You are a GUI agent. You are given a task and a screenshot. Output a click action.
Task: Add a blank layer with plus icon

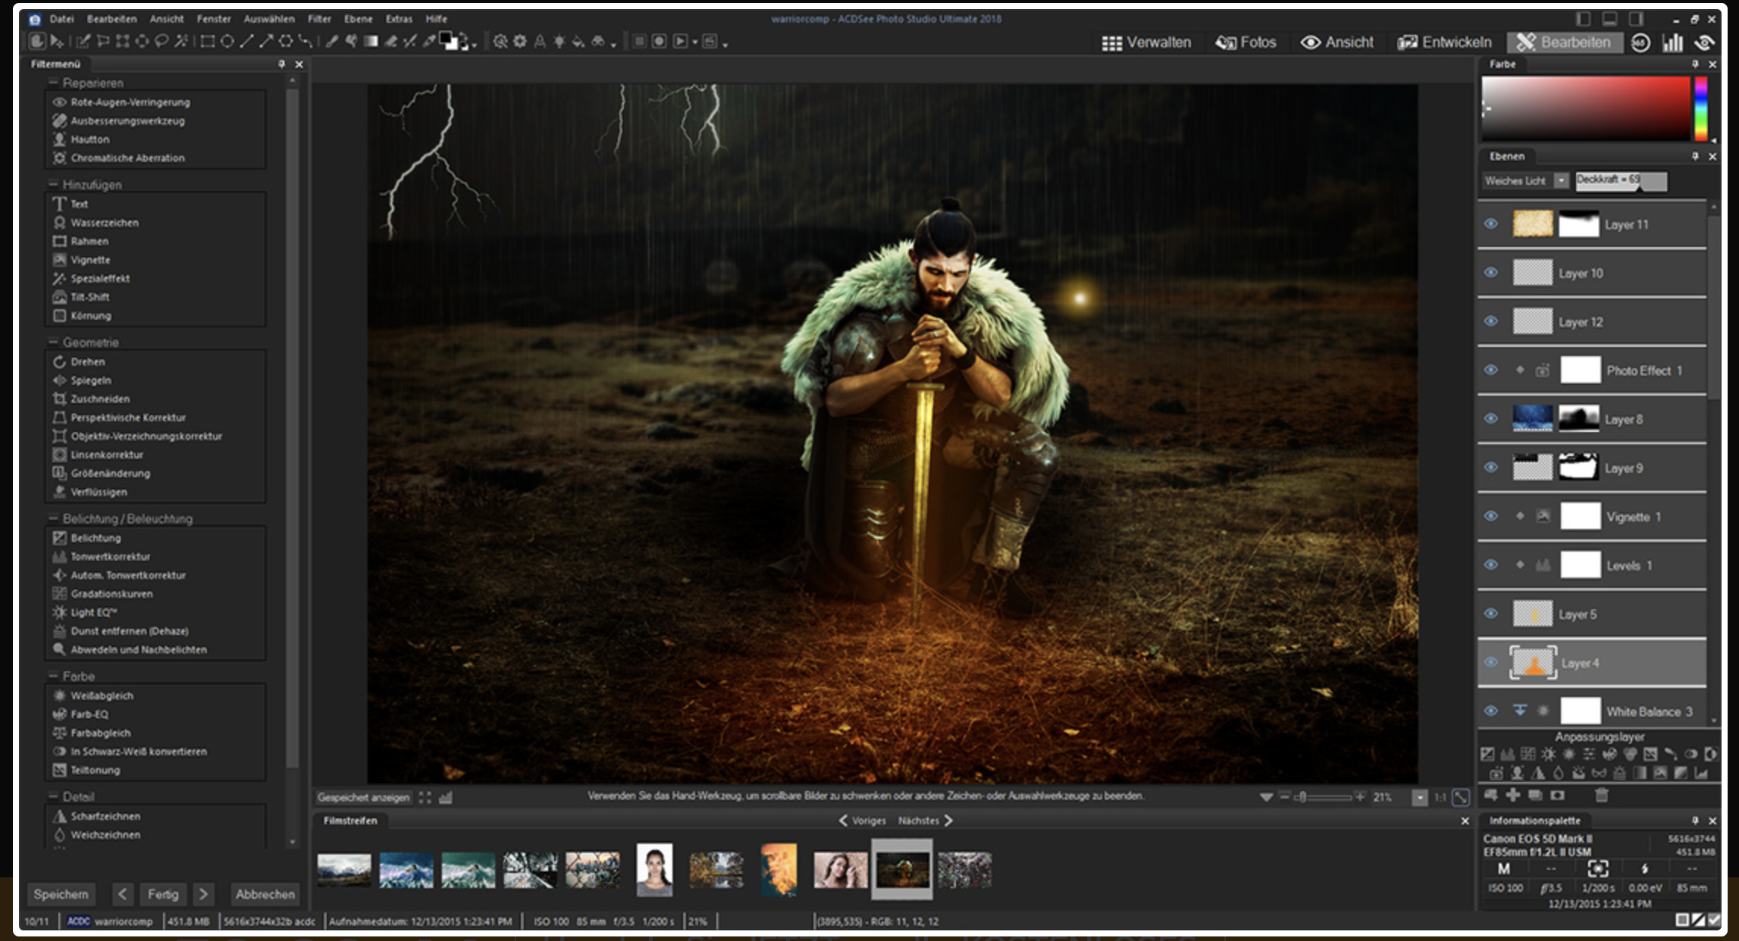pos(1512,795)
